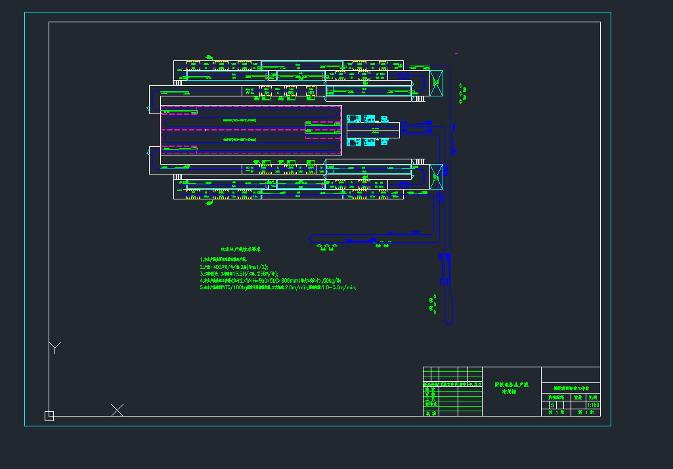Select the lower crossed-box symbol at right
The height and width of the screenshot is (469, 673).
[x=436, y=176]
